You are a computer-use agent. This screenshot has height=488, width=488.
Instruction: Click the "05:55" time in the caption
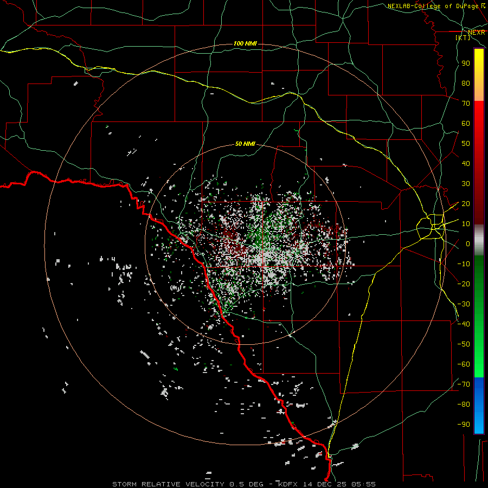363,484
